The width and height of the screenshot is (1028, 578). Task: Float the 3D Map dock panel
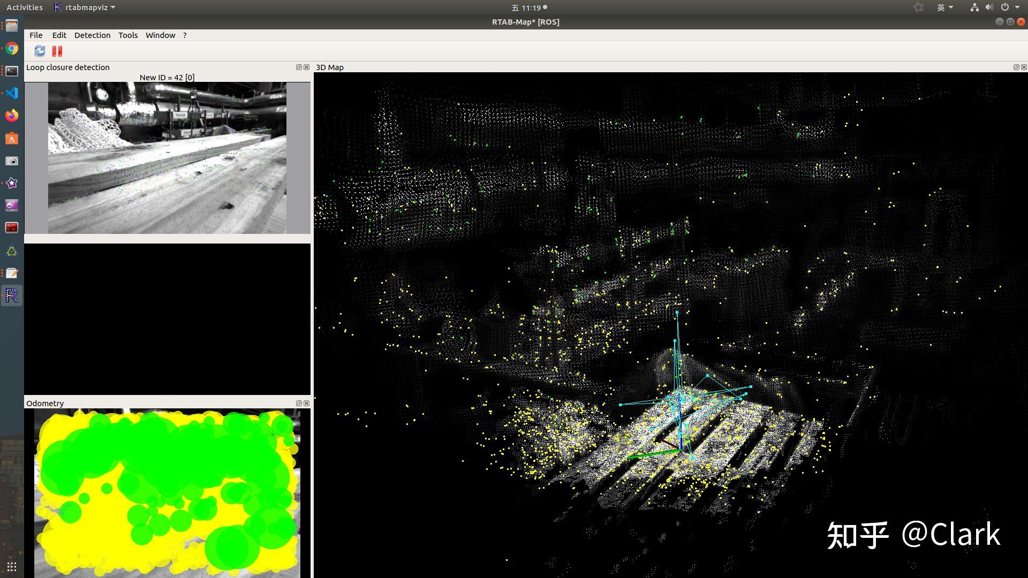1016,67
